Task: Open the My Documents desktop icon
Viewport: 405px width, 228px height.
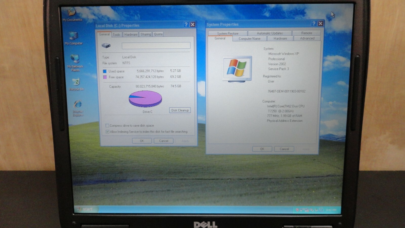Action: 72,14
